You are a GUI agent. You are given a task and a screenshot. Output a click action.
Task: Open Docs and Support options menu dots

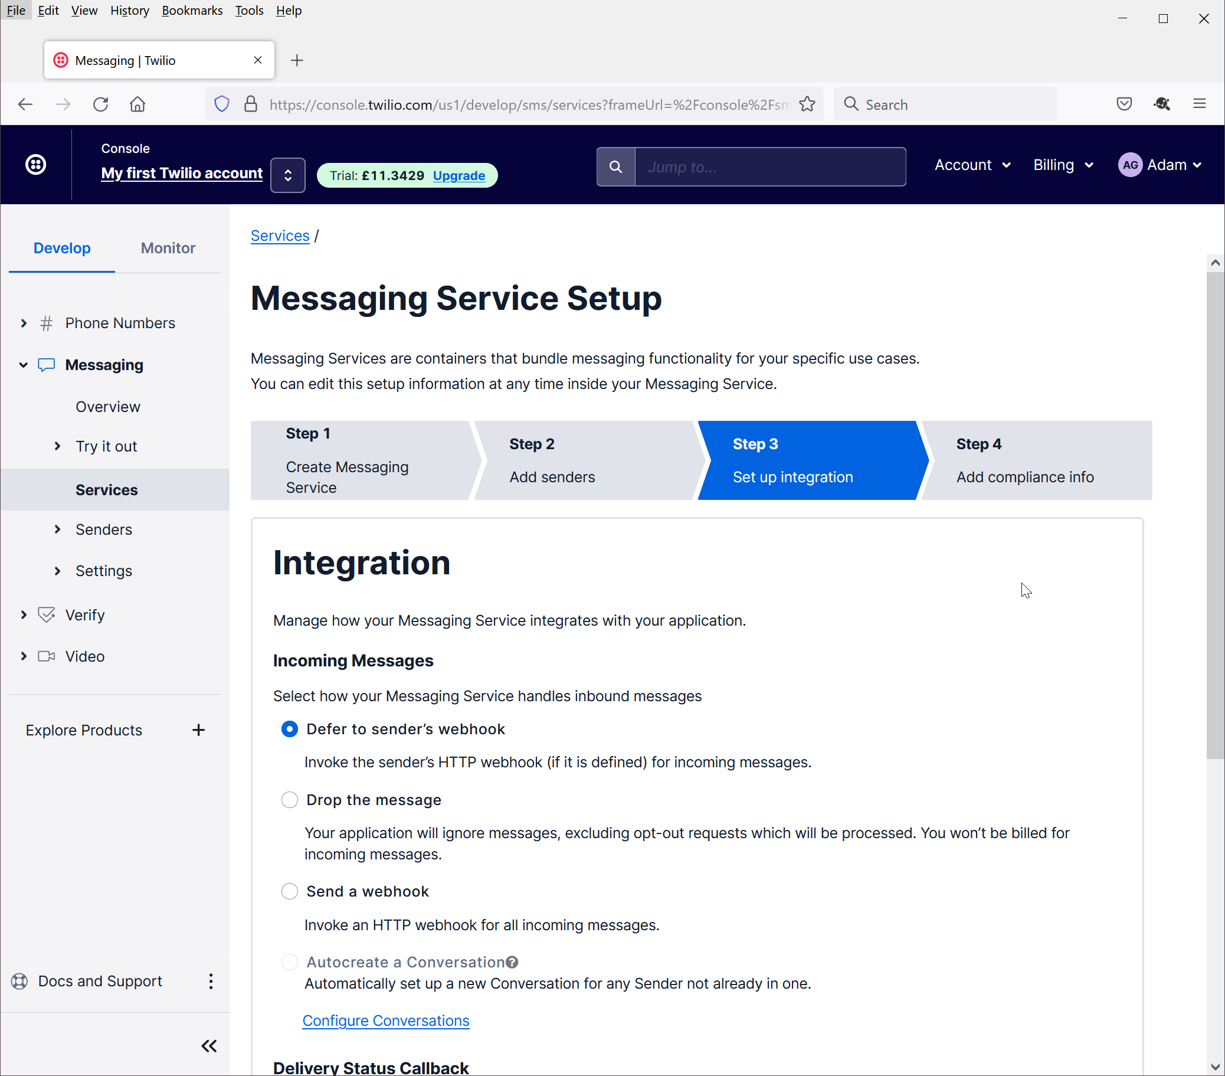[210, 982]
